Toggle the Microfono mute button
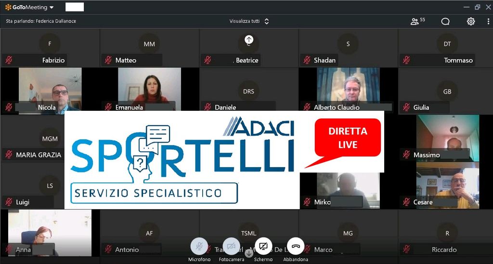Viewport: 493px width, 264px height. [199, 246]
